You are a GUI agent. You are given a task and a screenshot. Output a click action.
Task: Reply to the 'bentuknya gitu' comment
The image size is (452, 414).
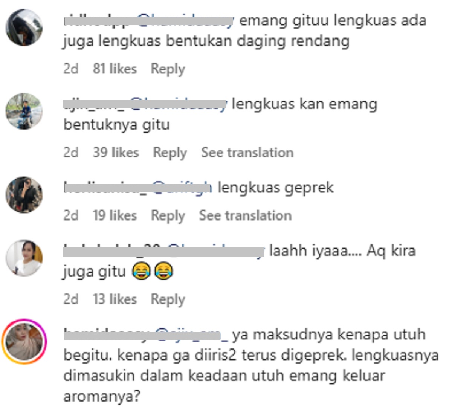click(x=170, y=153)
